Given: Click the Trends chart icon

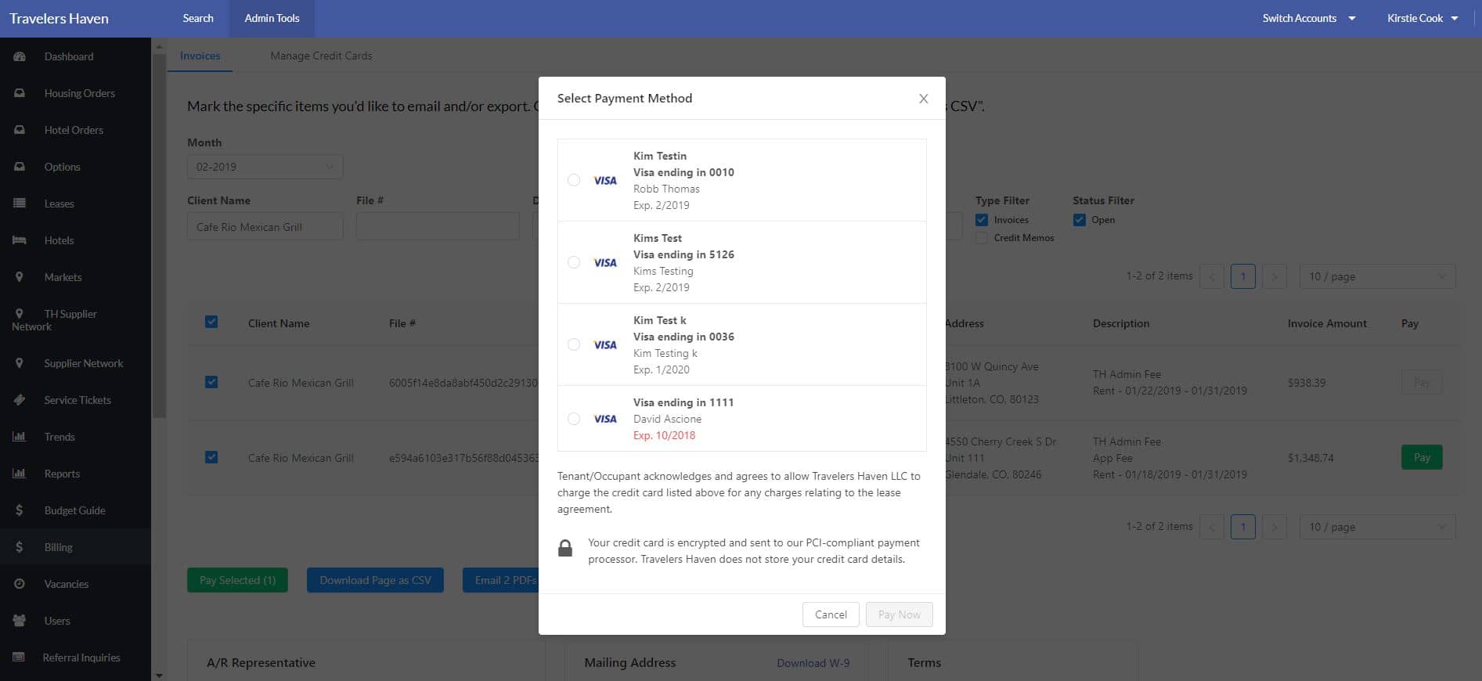Looking at the screenshot, I should click(20, 437).
